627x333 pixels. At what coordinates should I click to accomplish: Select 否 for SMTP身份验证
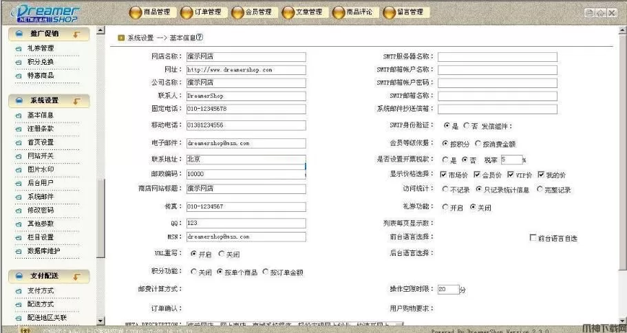[466, 125]
